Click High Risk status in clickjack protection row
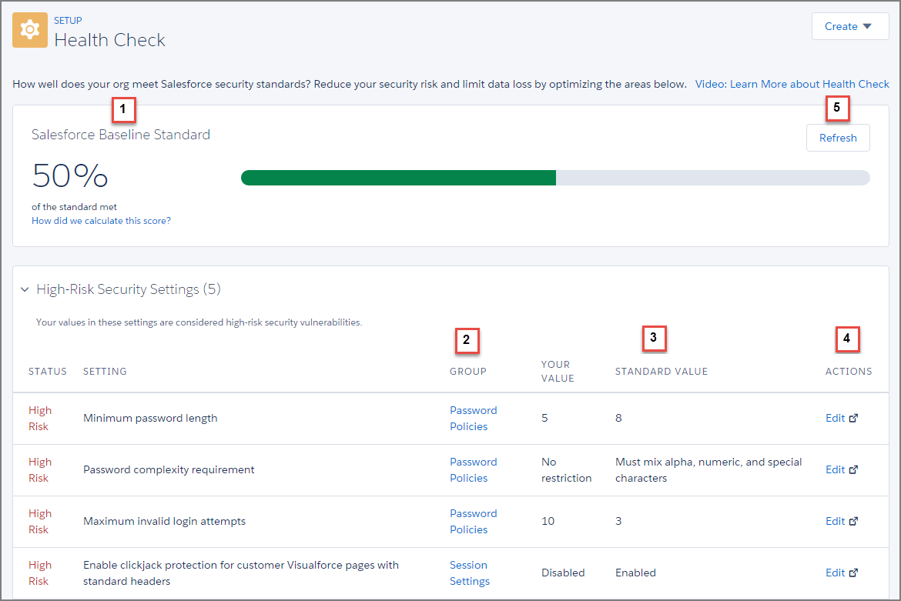Screen dimensions: 901x601 click(x=40, y=573)
